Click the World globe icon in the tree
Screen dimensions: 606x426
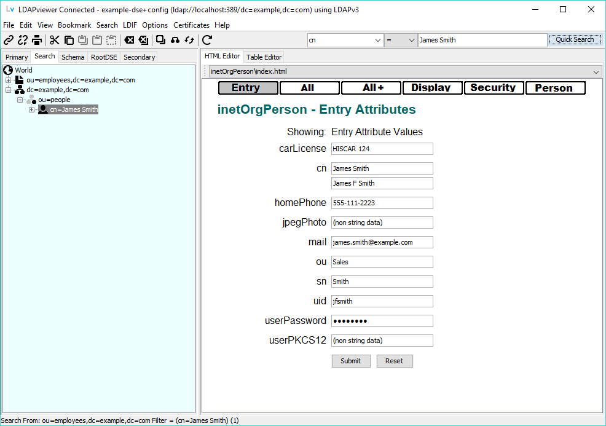7,69
